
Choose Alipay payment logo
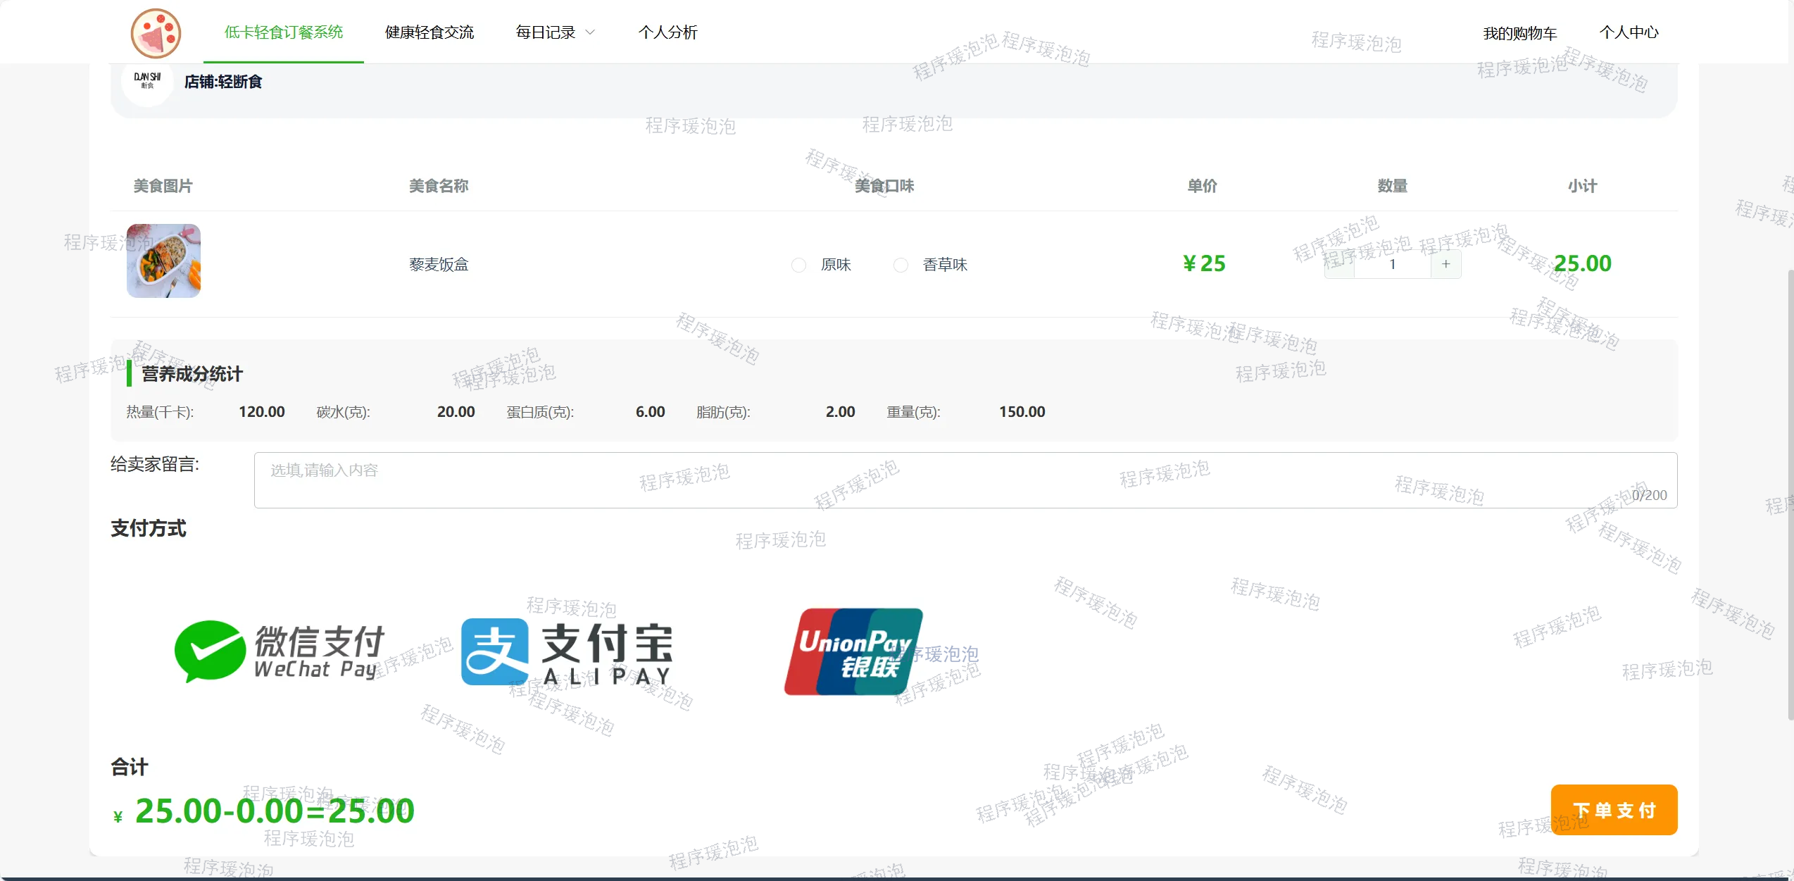tap(567, 651)
